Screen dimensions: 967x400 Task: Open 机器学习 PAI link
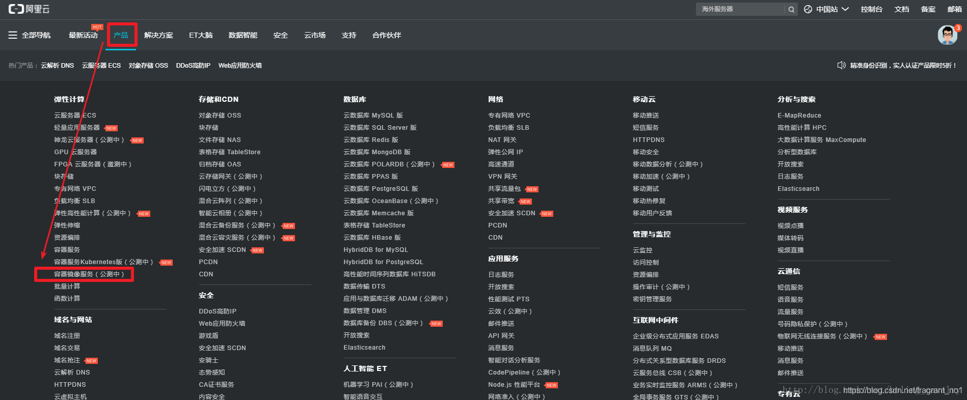click(378, 385)
